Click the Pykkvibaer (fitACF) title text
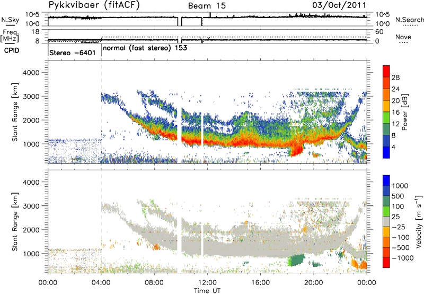This screenshot has height=294, width=424. pos(94,5)
